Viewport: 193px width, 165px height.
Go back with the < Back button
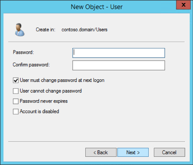tap(101, 152)
